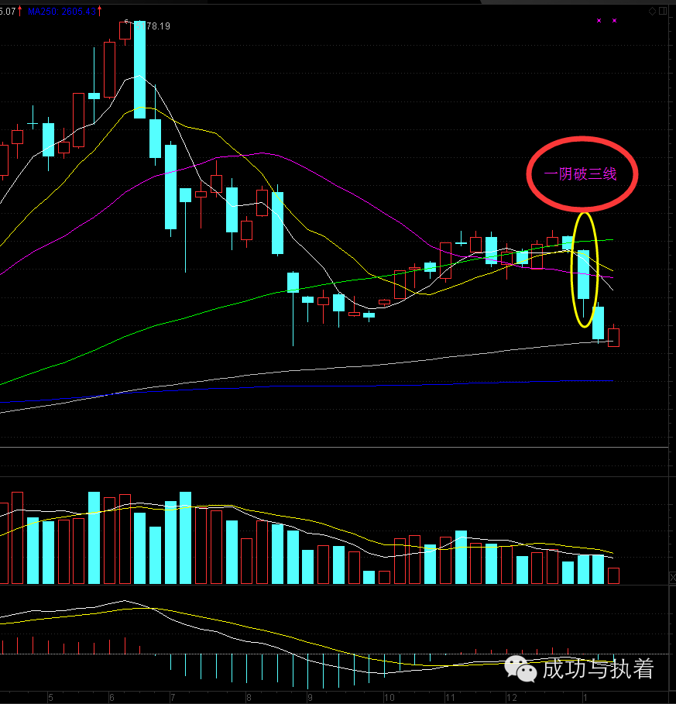Close the volume sub-panel with X
676x704 pixels.
pos(672,578)
